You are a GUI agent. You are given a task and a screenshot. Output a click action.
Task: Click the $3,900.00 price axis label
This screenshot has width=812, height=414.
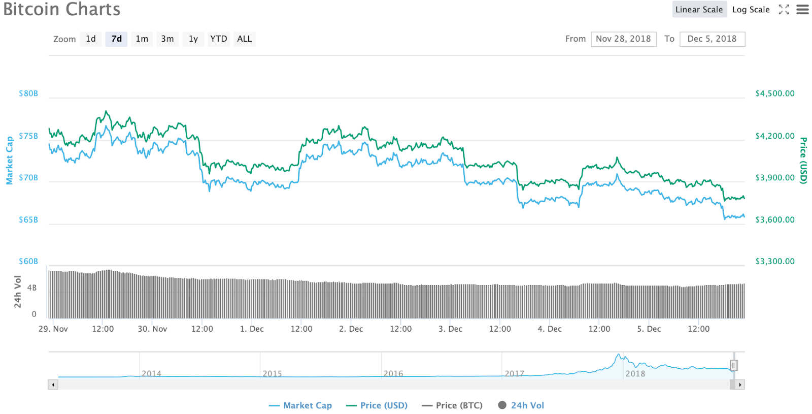(775, 178)
